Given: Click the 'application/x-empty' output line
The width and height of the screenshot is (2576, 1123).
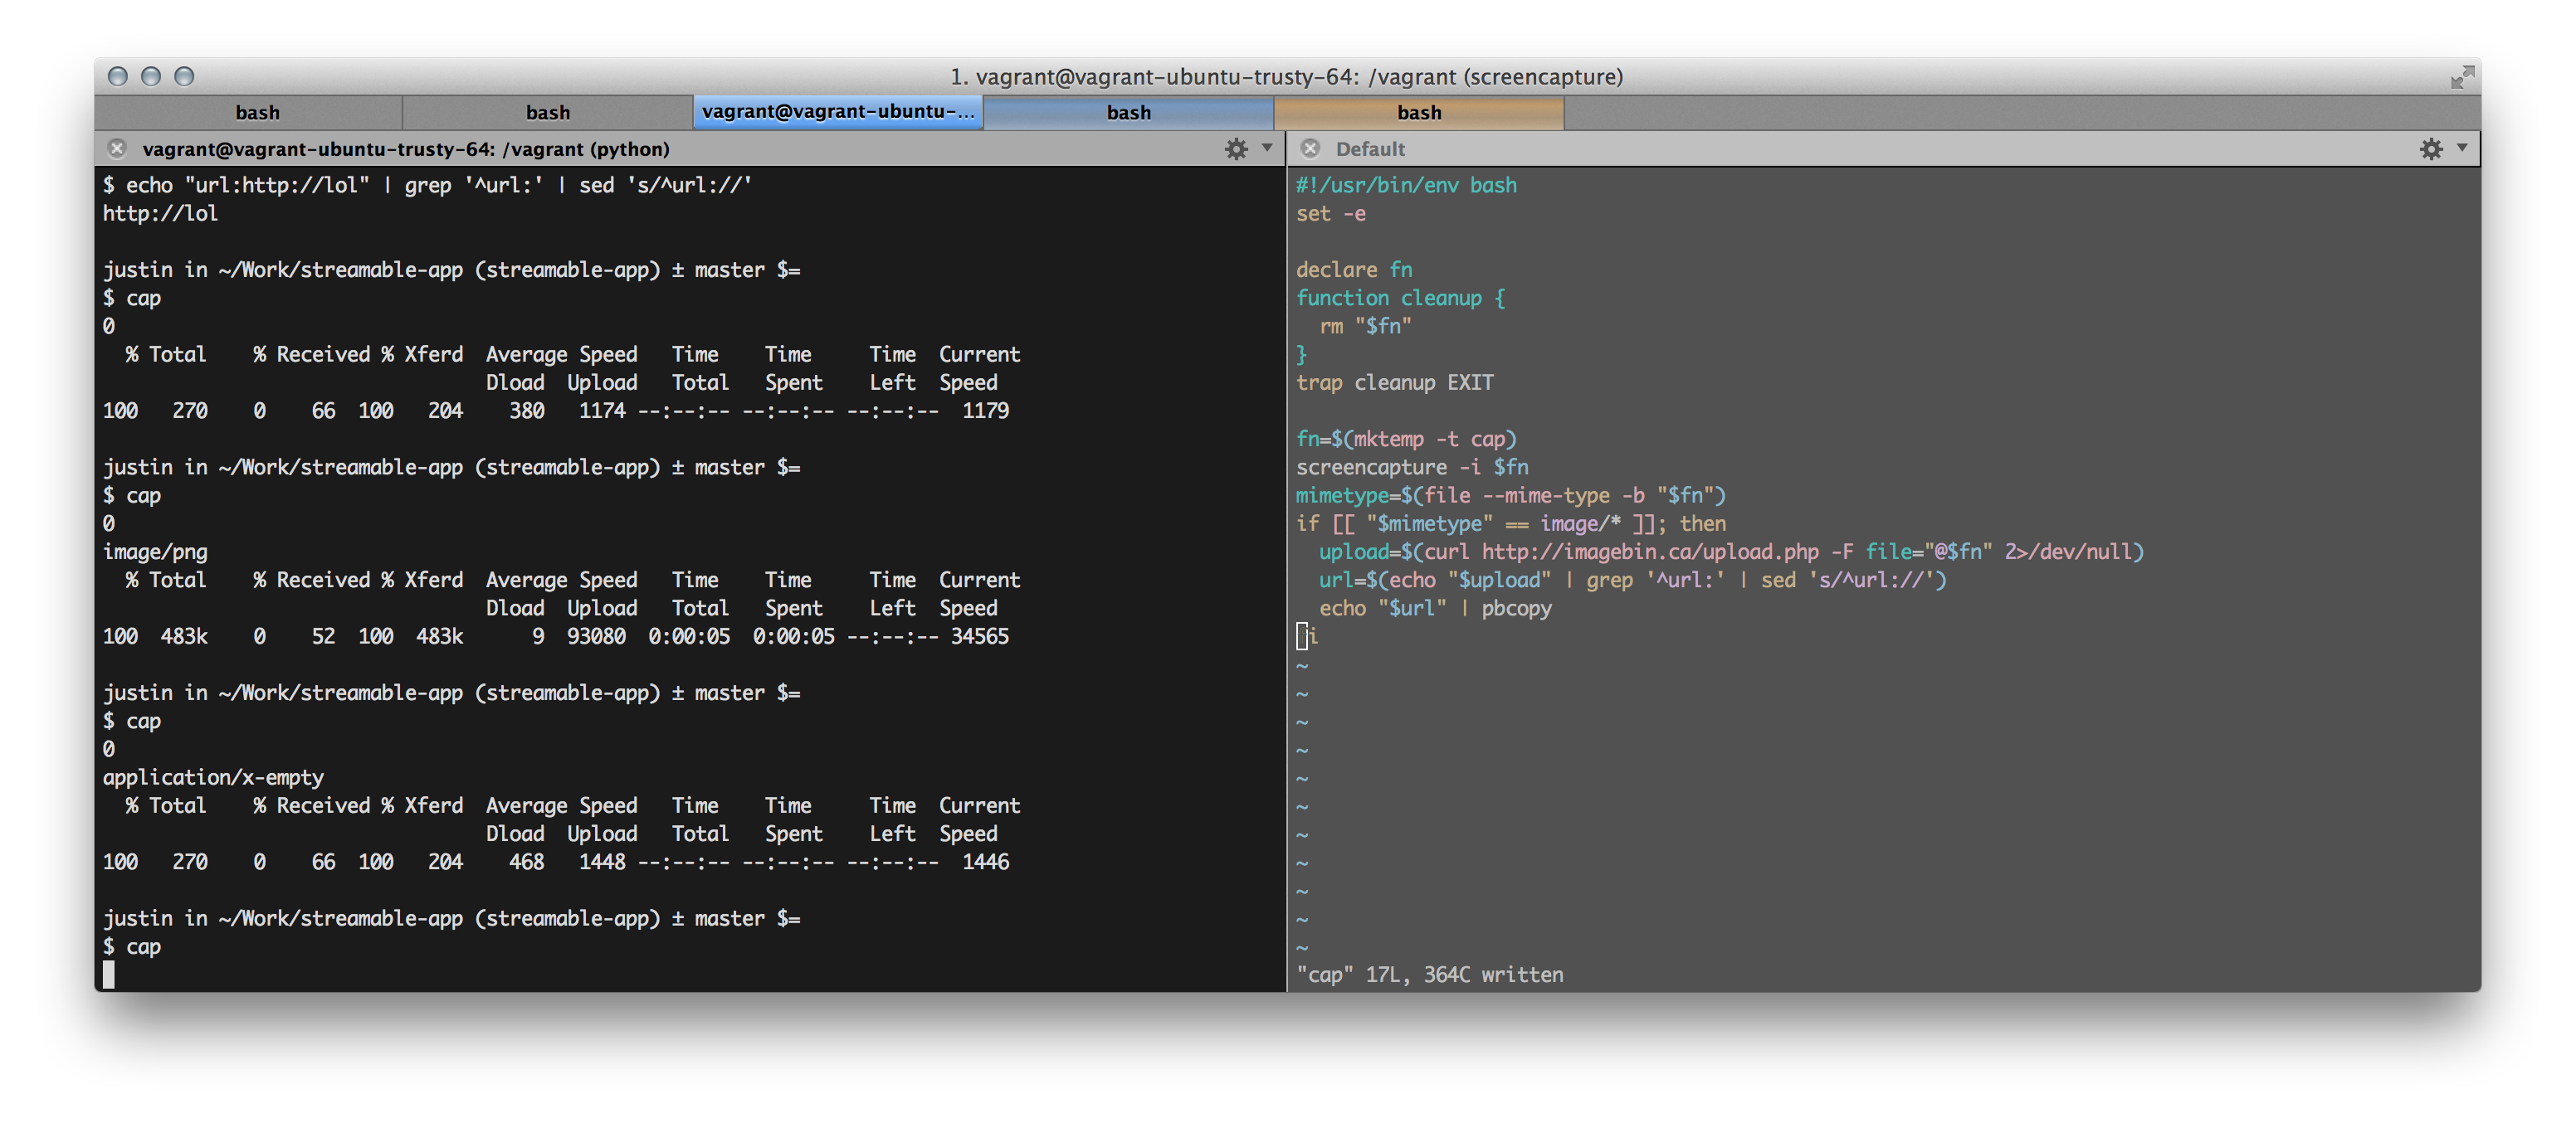Looking at the screenshot, I should pyautogui.click(x=213, y=777).
